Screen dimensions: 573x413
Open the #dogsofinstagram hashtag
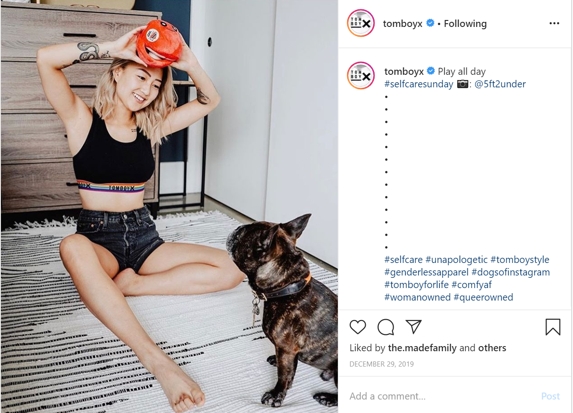pos(511,272)
